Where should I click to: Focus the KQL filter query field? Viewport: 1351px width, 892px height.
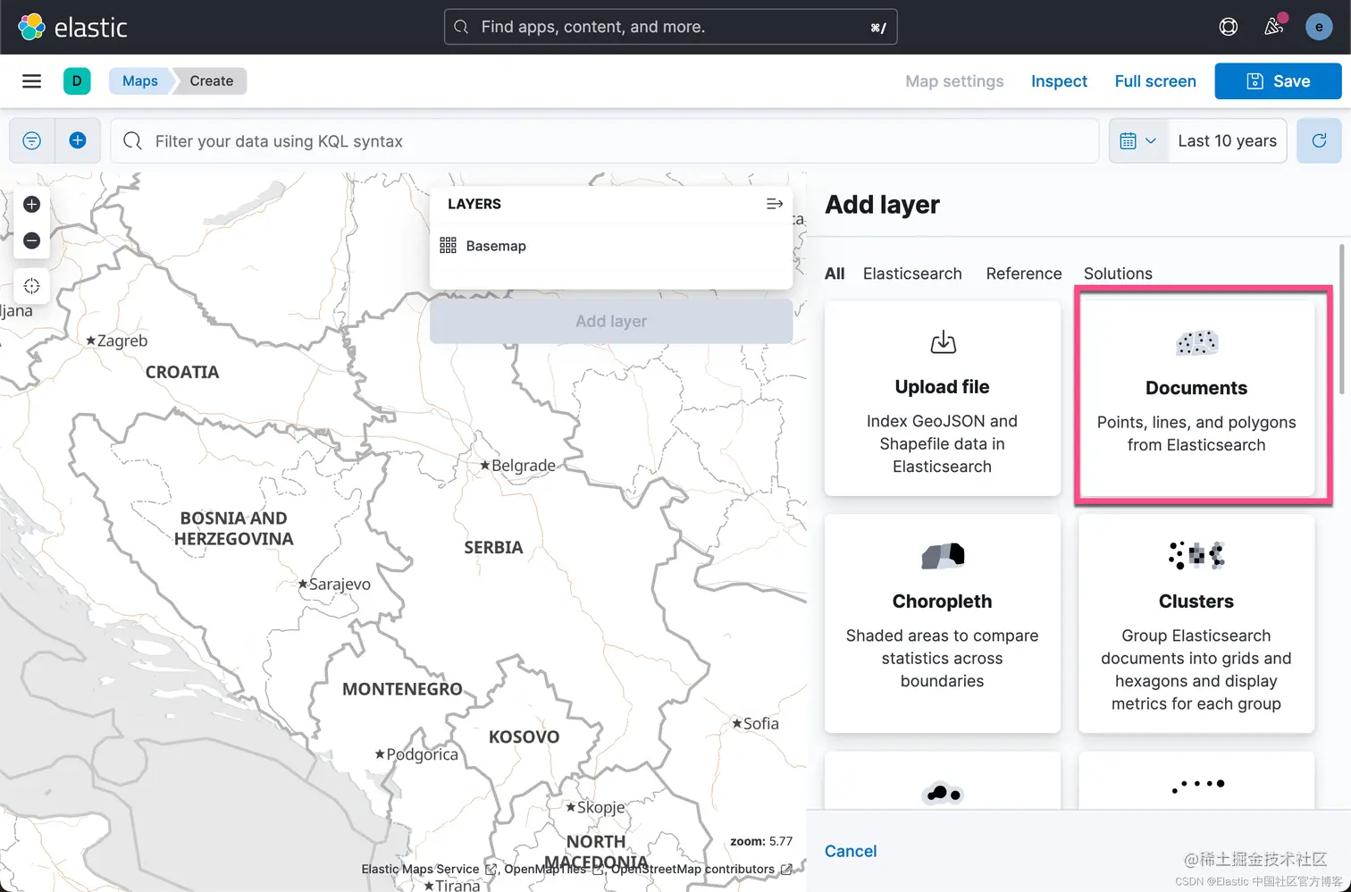(604, 141)
